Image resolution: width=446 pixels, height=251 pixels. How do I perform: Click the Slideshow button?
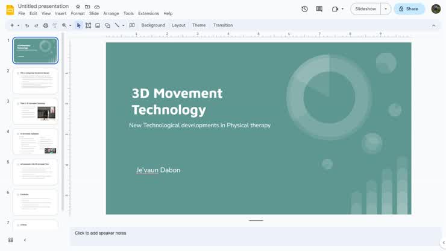click(x=365, y=9)
